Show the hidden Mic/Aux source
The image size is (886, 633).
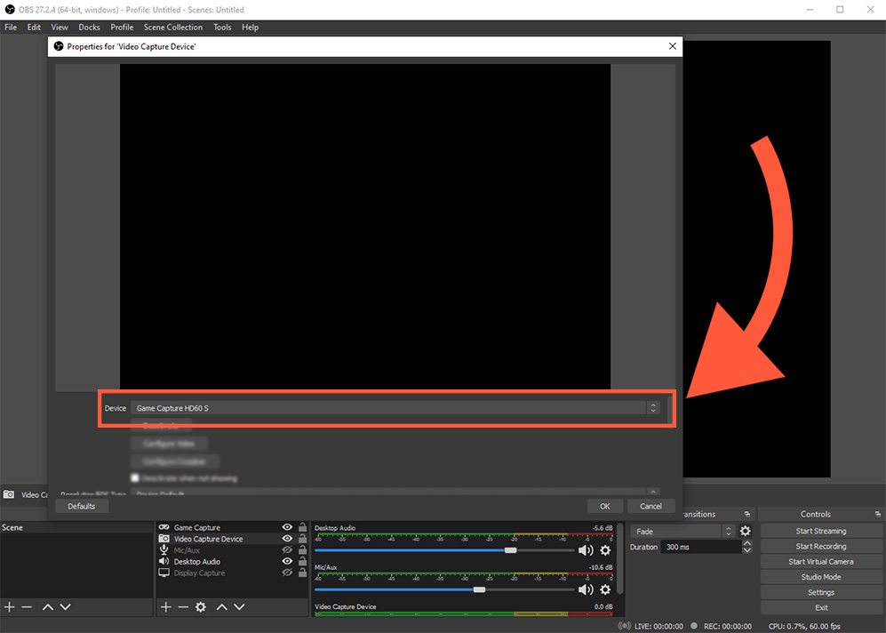[286, 549]
